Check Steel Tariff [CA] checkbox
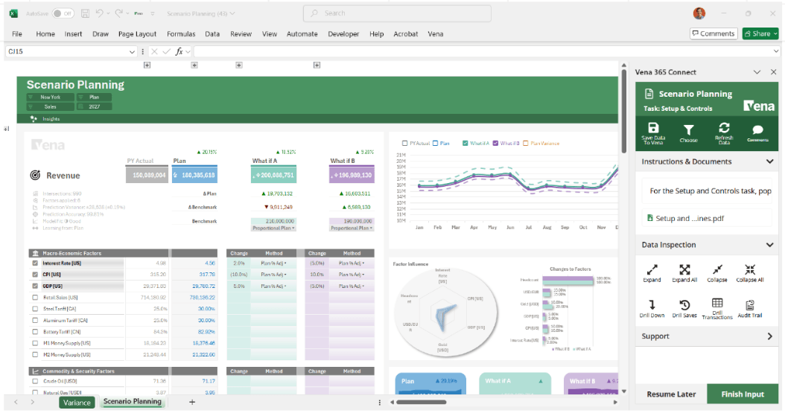 (35, 309)
